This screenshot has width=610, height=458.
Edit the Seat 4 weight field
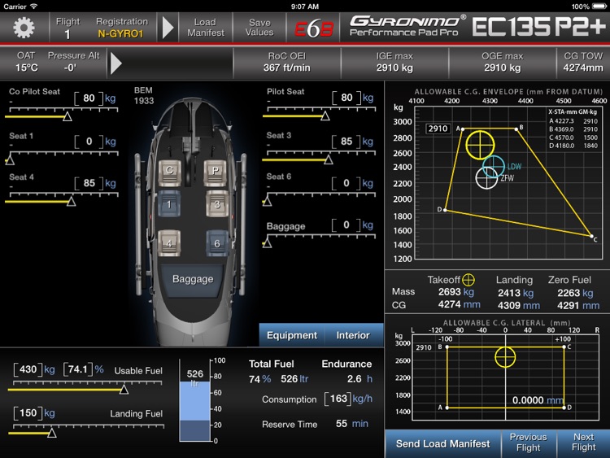pyautogui.click(x=89, y=183)
